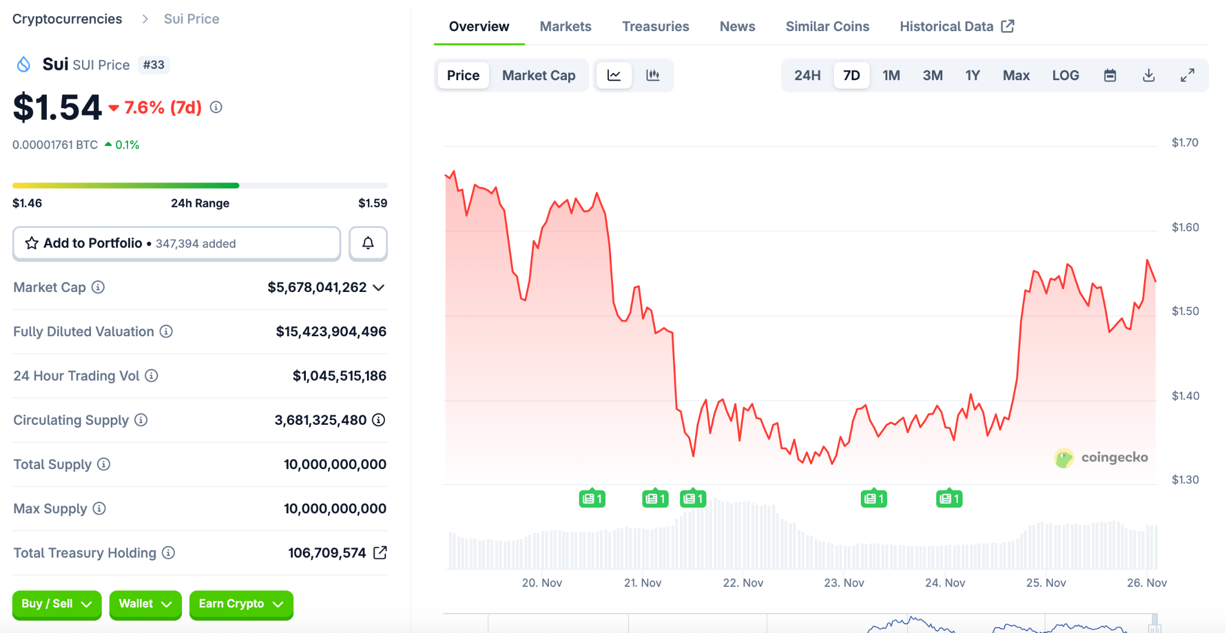Image resolution: width=1226 pixels, height=633 pixels.
Task: Click the price alert bell icon
Action: point(368,243)
